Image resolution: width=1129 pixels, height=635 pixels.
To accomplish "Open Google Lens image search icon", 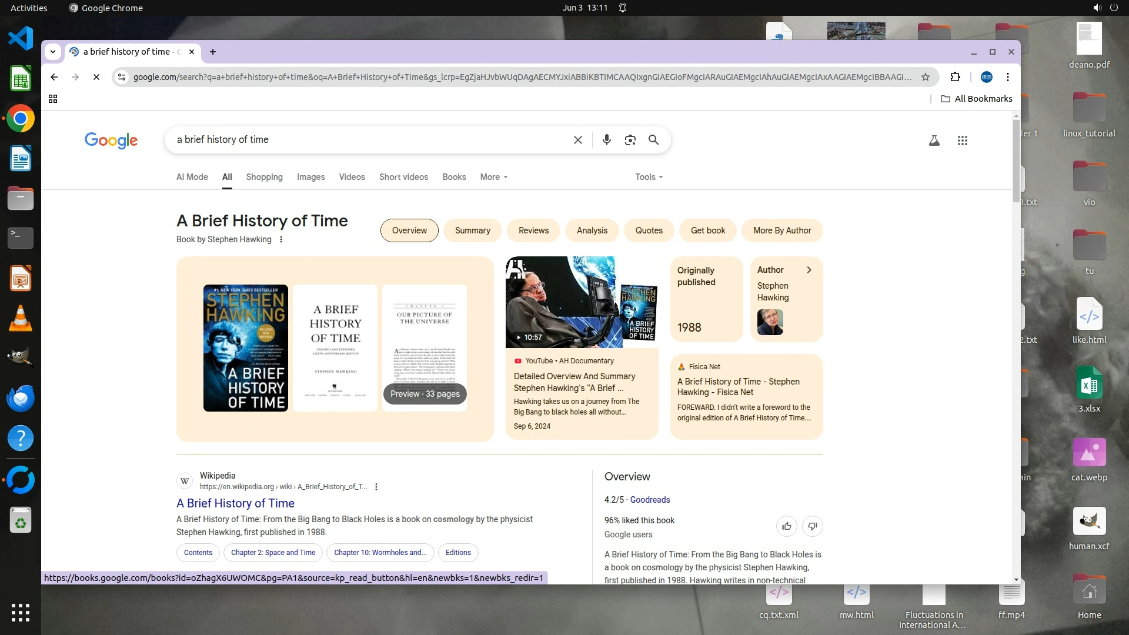I will 630,140.
